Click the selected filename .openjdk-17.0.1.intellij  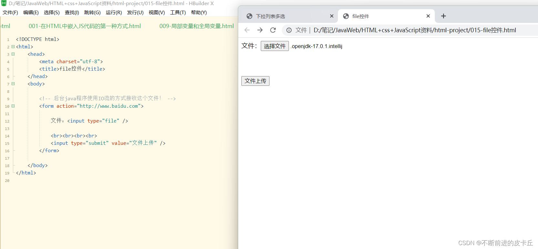316,46
